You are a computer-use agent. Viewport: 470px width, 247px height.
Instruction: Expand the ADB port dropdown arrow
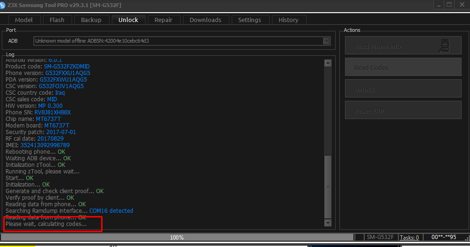pos(326,41)
